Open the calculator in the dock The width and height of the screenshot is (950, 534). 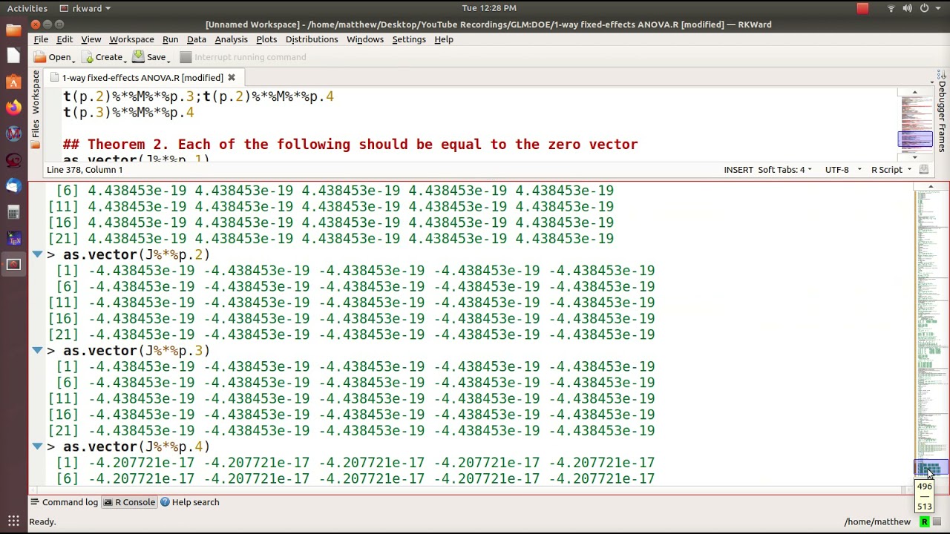click(13, 212)
